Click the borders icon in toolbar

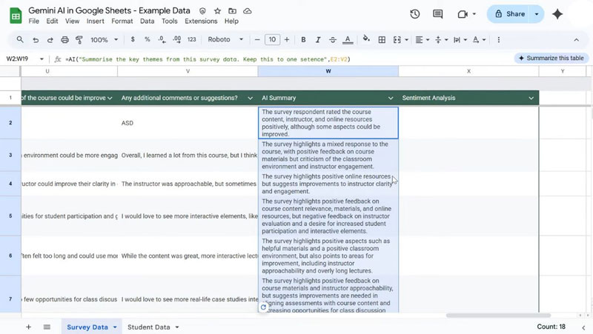coord(382,39)
